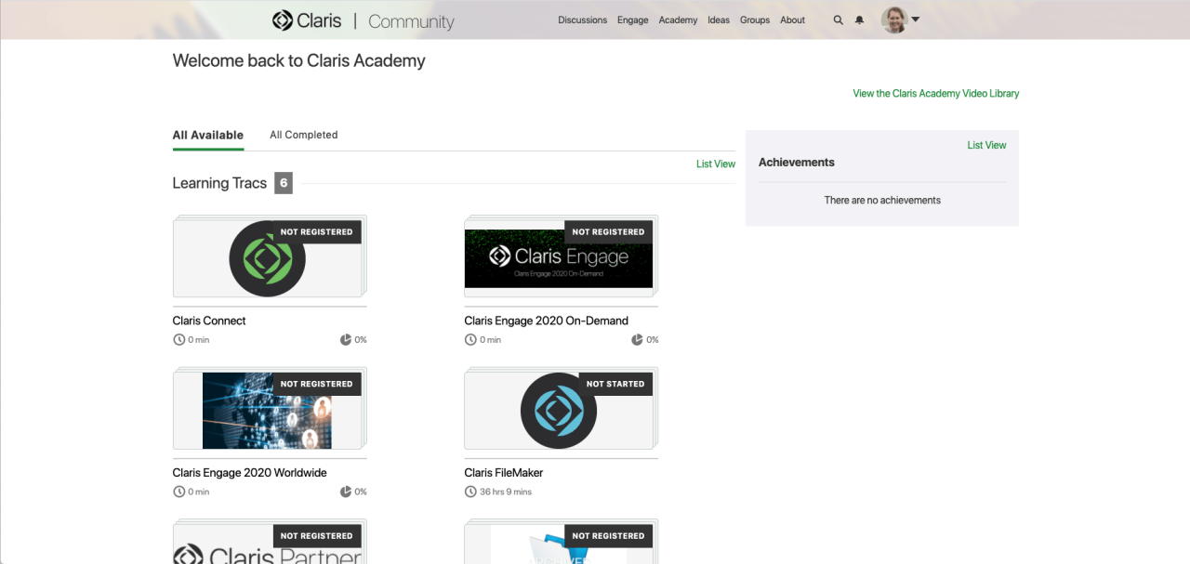The image size is (1190, 564).
Task: Click the "Welcome back to Claris Academy" heading
Action: tap(299, 61)
